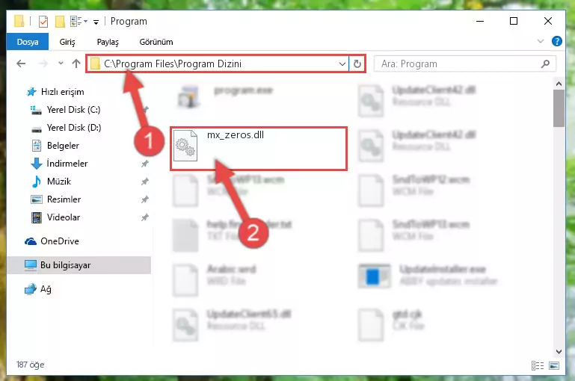Refresh the current folder view
Screen dimensions: 575x381
point(357,63)
